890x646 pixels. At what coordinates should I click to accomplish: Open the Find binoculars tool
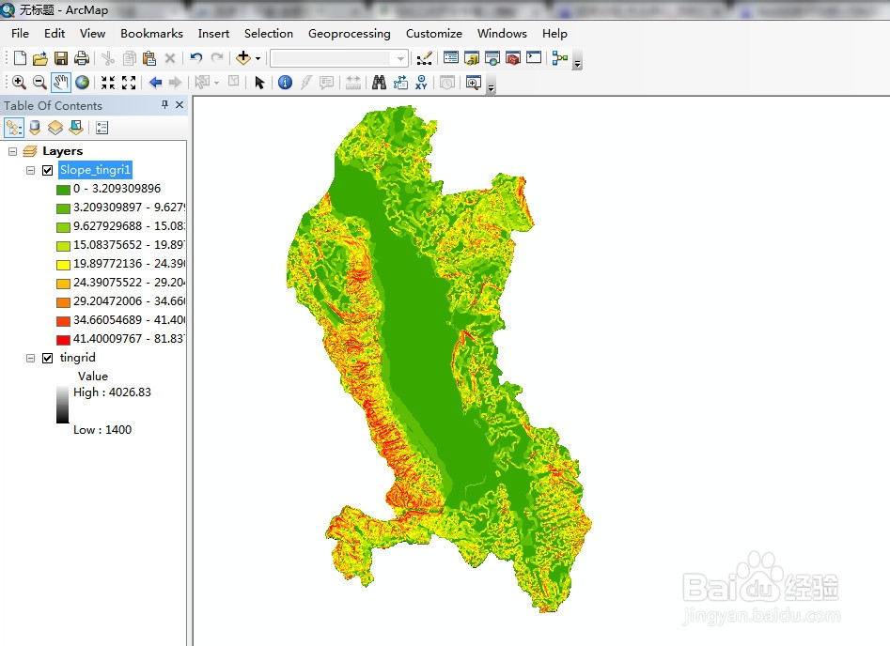click(379, 83)
